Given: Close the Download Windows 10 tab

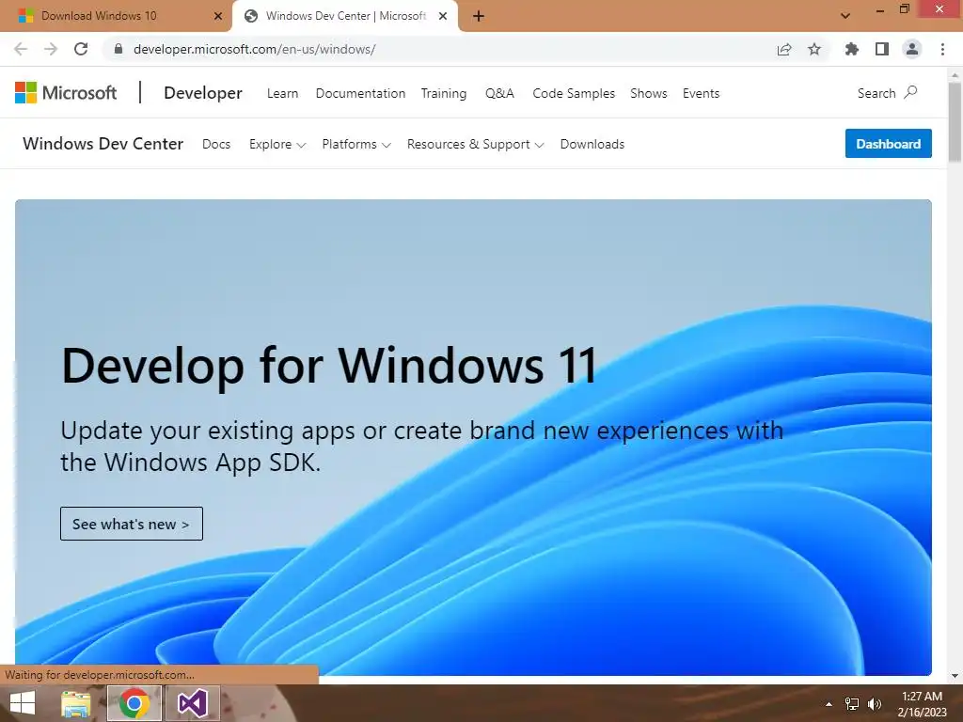Looking at the screenshot, I should click(218, 16).
